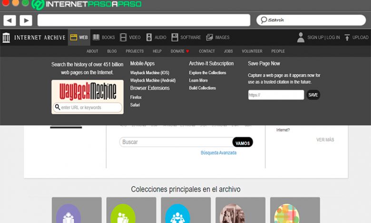Select the Web tab
Screen dimensions: 371x223
pyautogui.click(x=79, y=37)
